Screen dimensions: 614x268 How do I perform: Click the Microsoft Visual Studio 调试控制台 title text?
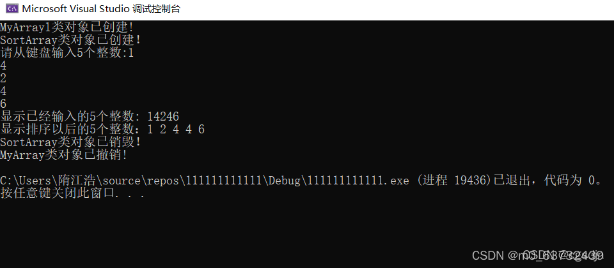coord(101,8)
